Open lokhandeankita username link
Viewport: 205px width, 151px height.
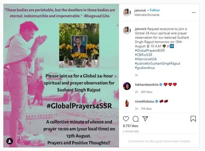click(x=147, y=85)
